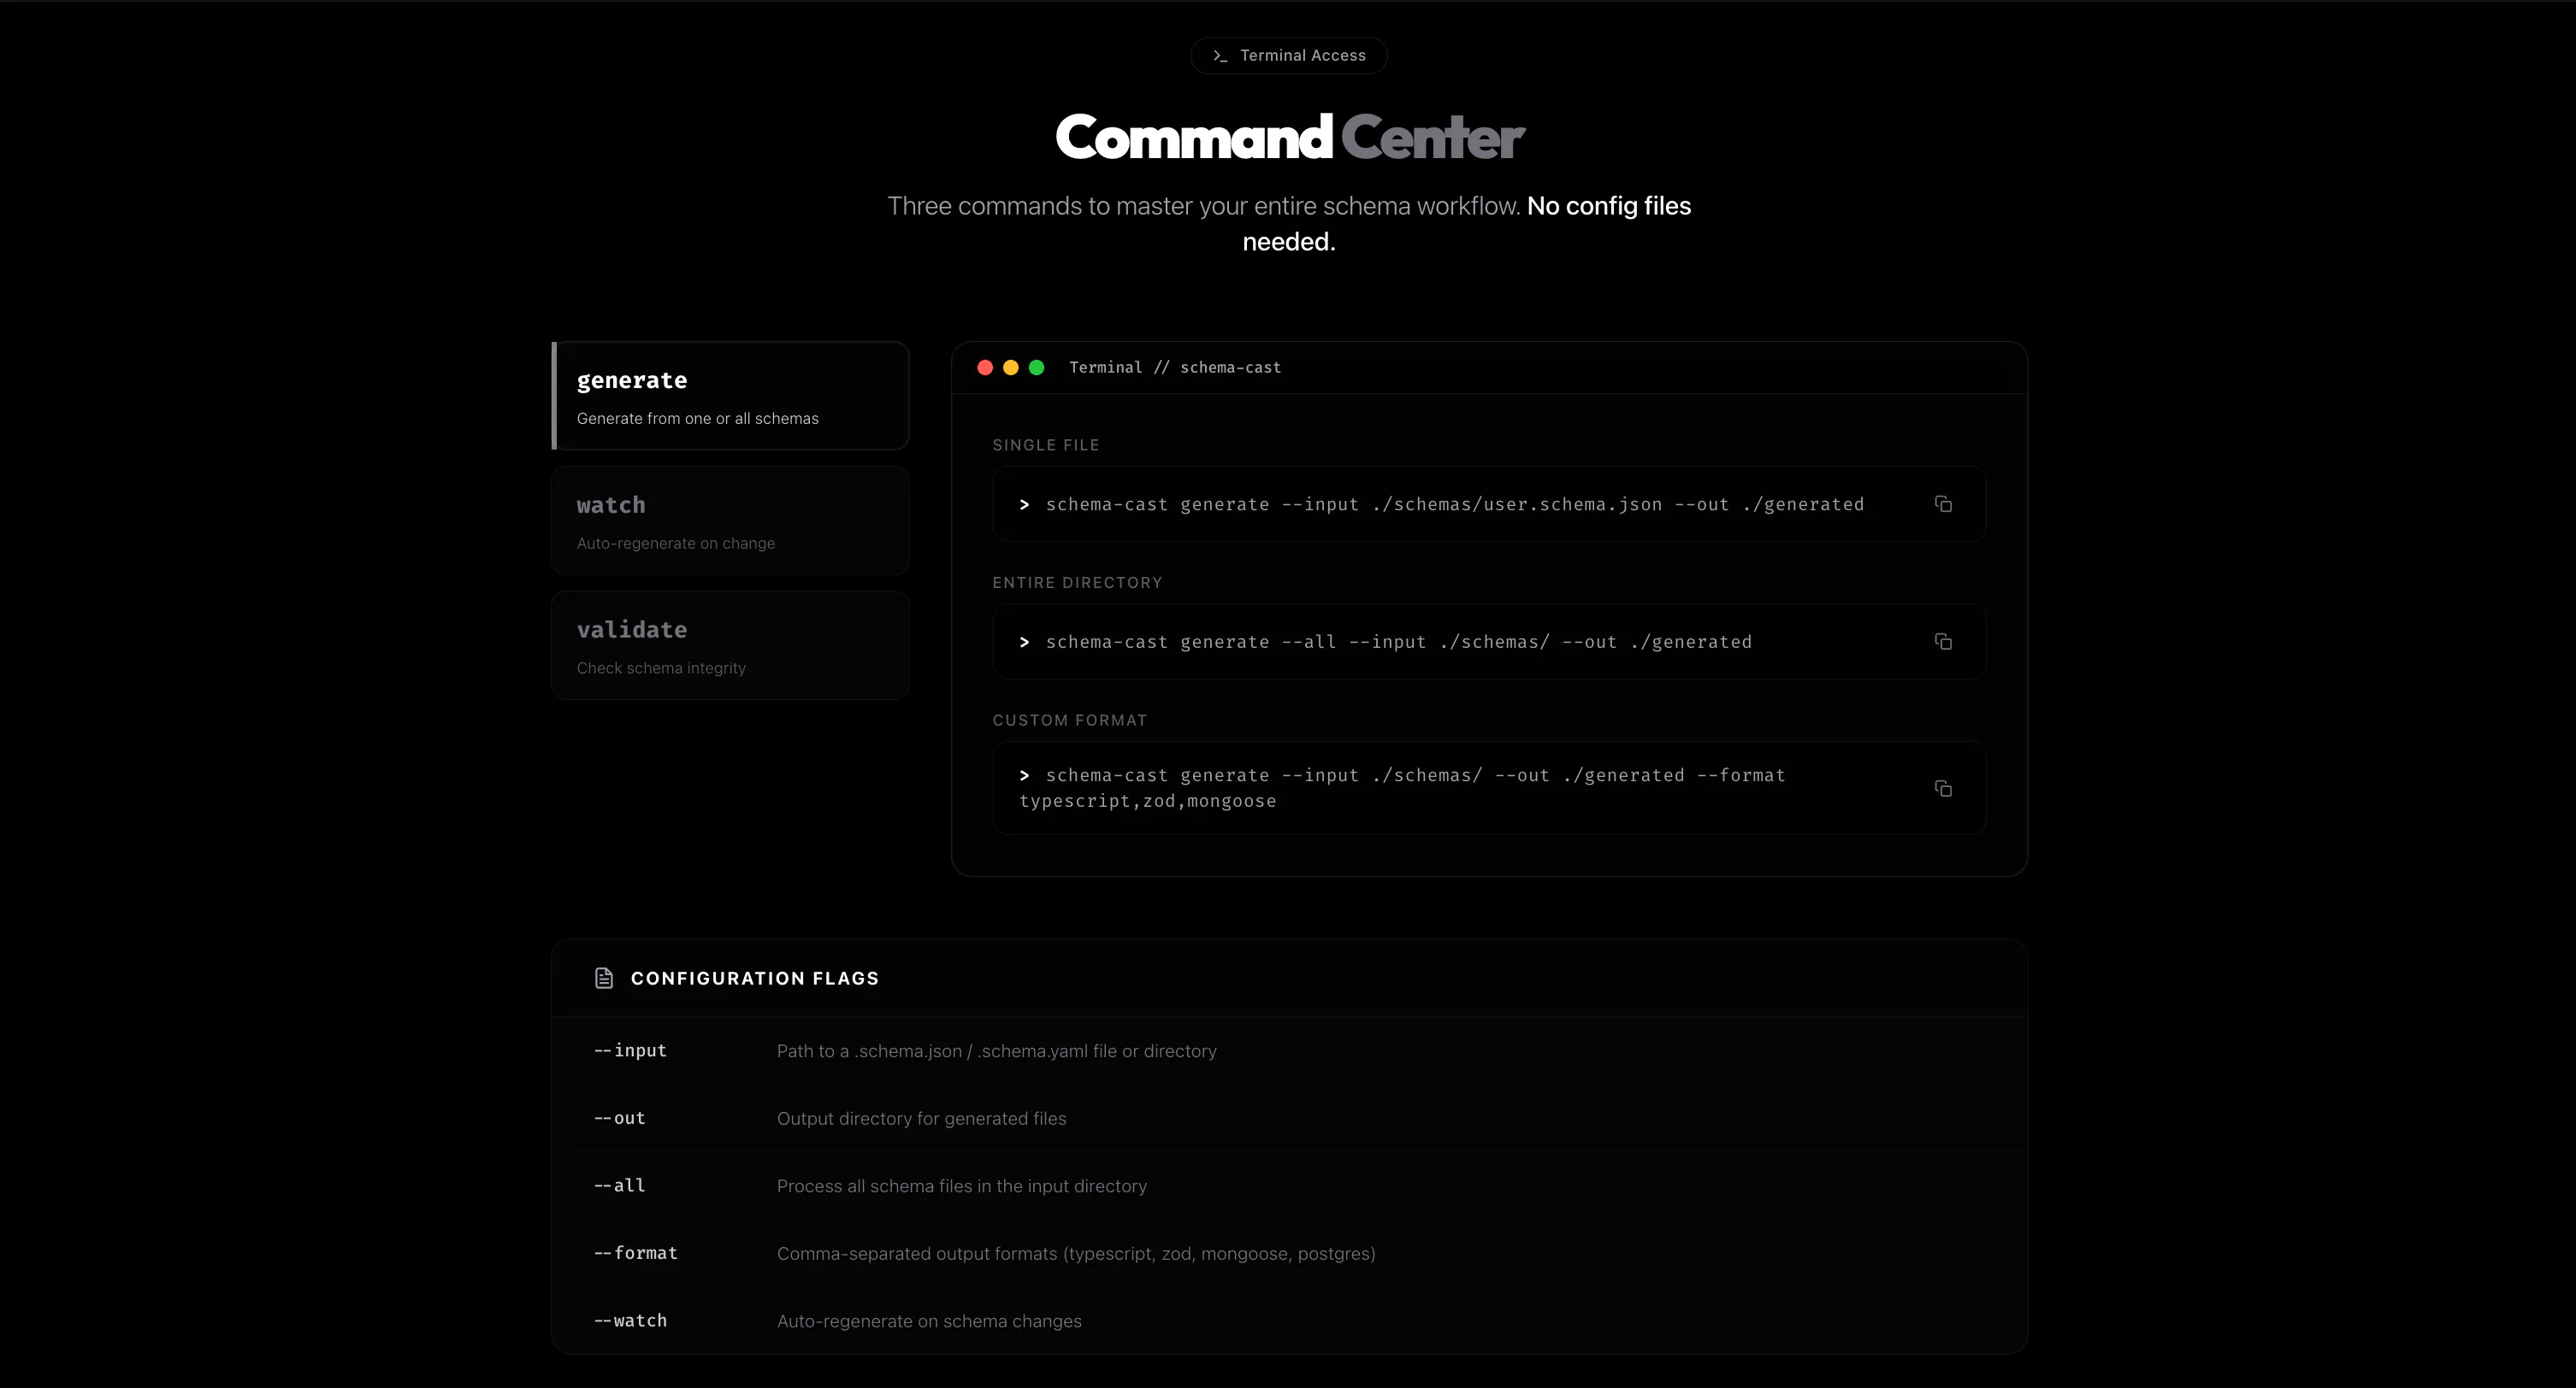Click the CUSTOM FORMAT section label
Screen dimensions: 2576x1388
pyautogui.click(x=1069, y=720)
